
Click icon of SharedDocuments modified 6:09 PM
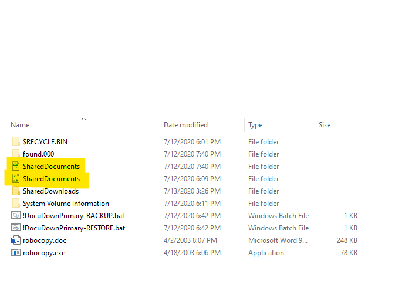[16, 178]
